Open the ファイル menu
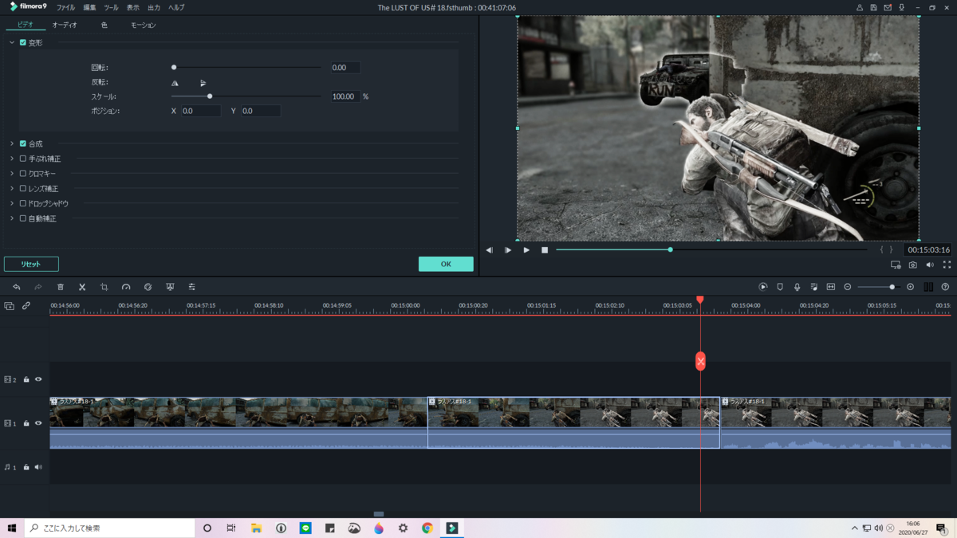 [65, 7]
